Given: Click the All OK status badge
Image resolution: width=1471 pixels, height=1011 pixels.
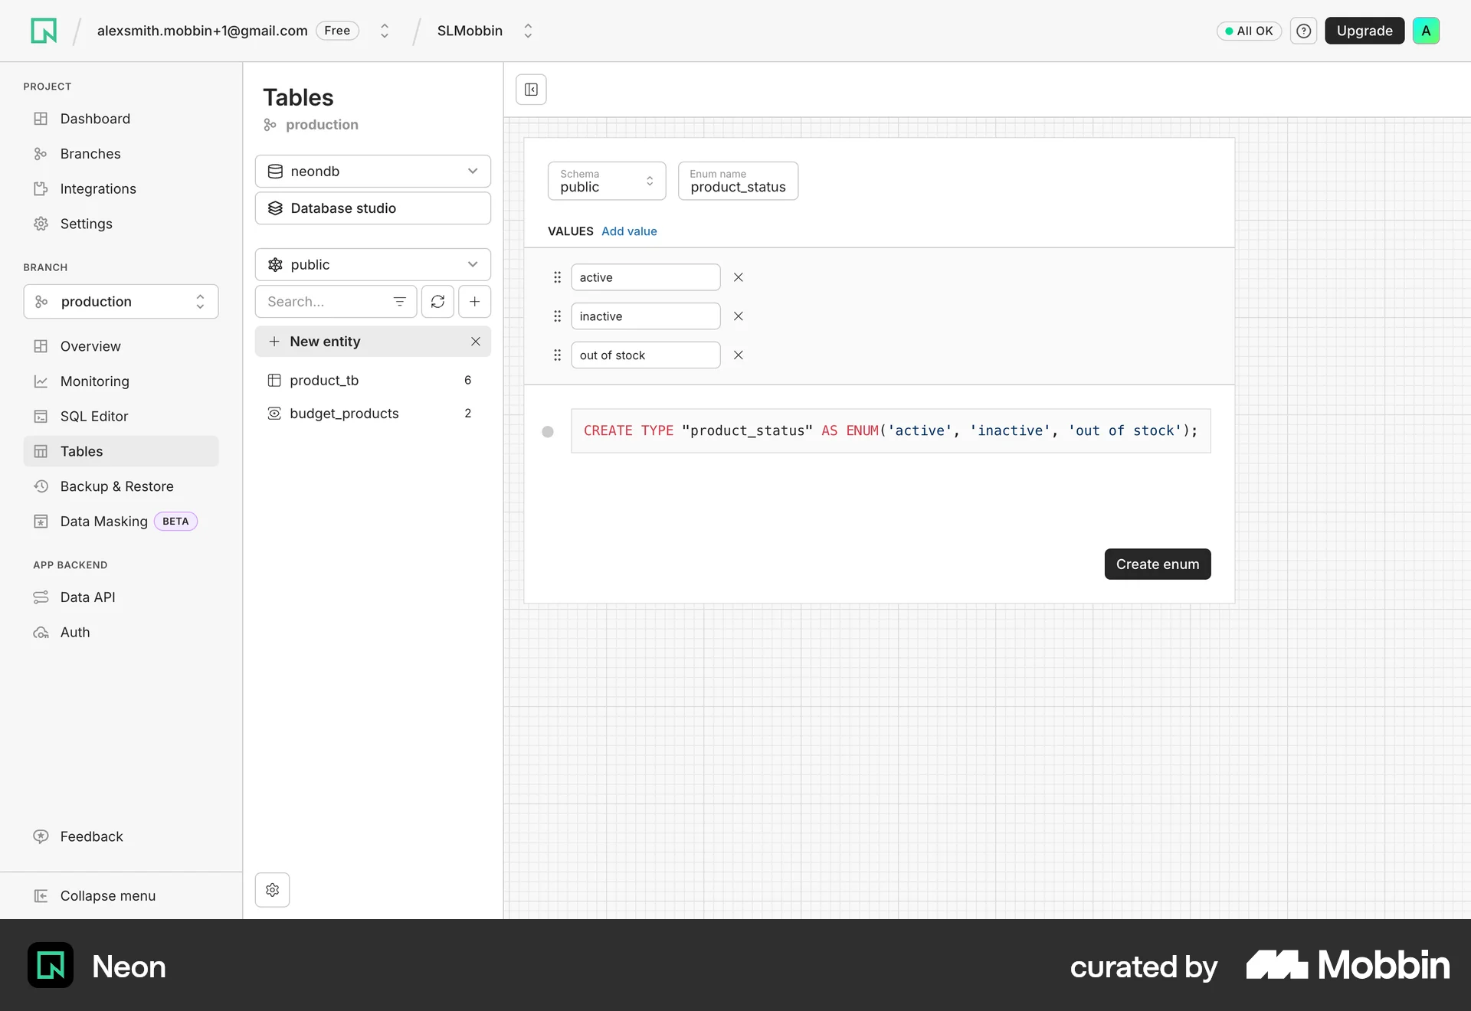Looking at the screenshot, I should pos(1249,31).
